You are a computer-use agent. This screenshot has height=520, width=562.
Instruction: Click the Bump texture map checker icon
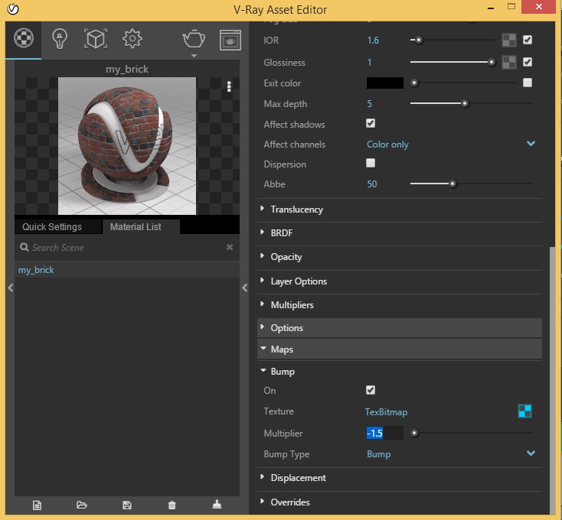pyautogui.click(x=524, y=411)
